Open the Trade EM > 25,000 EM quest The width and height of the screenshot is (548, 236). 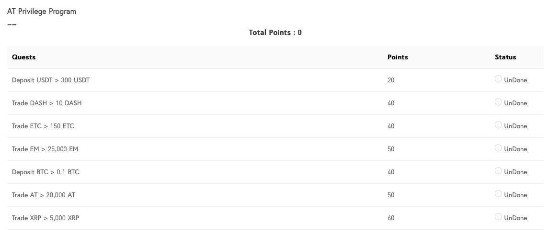click(x=45, y=149)
